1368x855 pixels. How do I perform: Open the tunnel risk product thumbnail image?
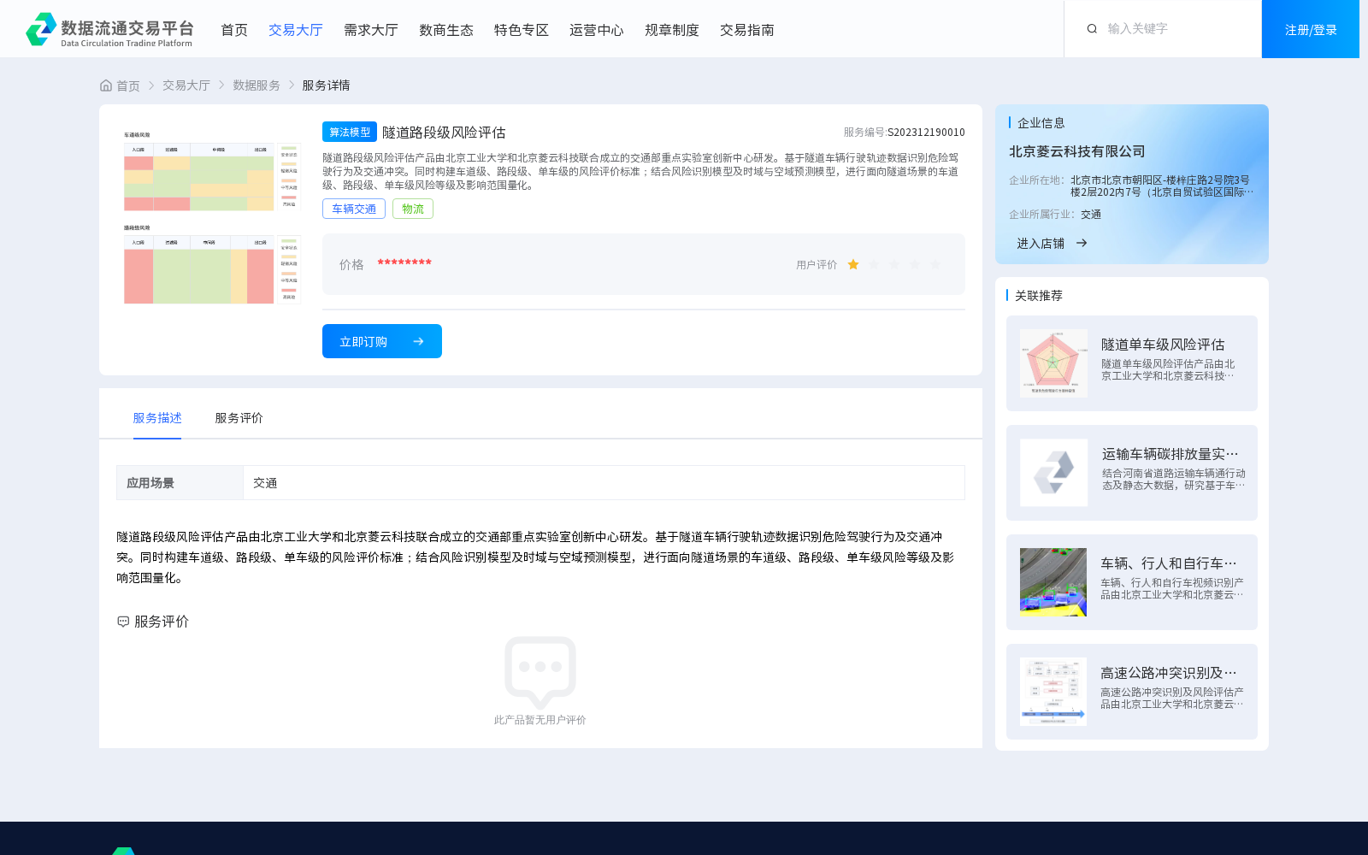click(x=211, y=218)
